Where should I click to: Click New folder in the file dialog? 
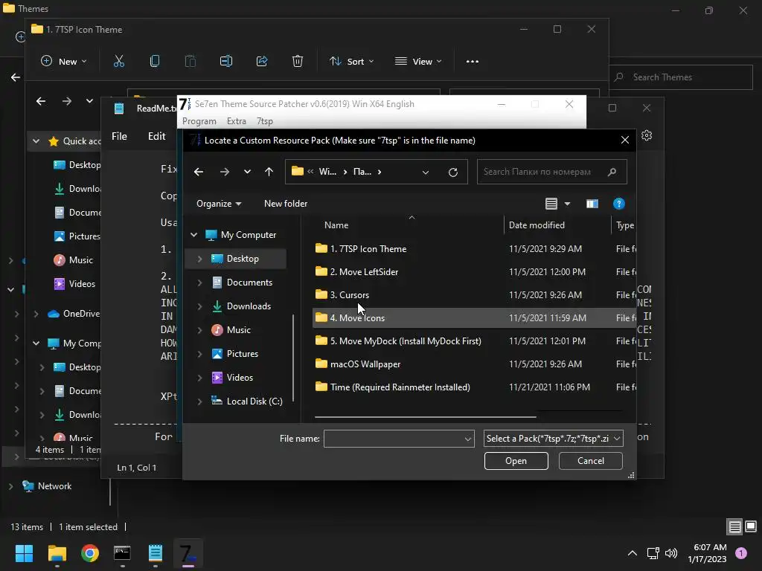coord(286,204)
